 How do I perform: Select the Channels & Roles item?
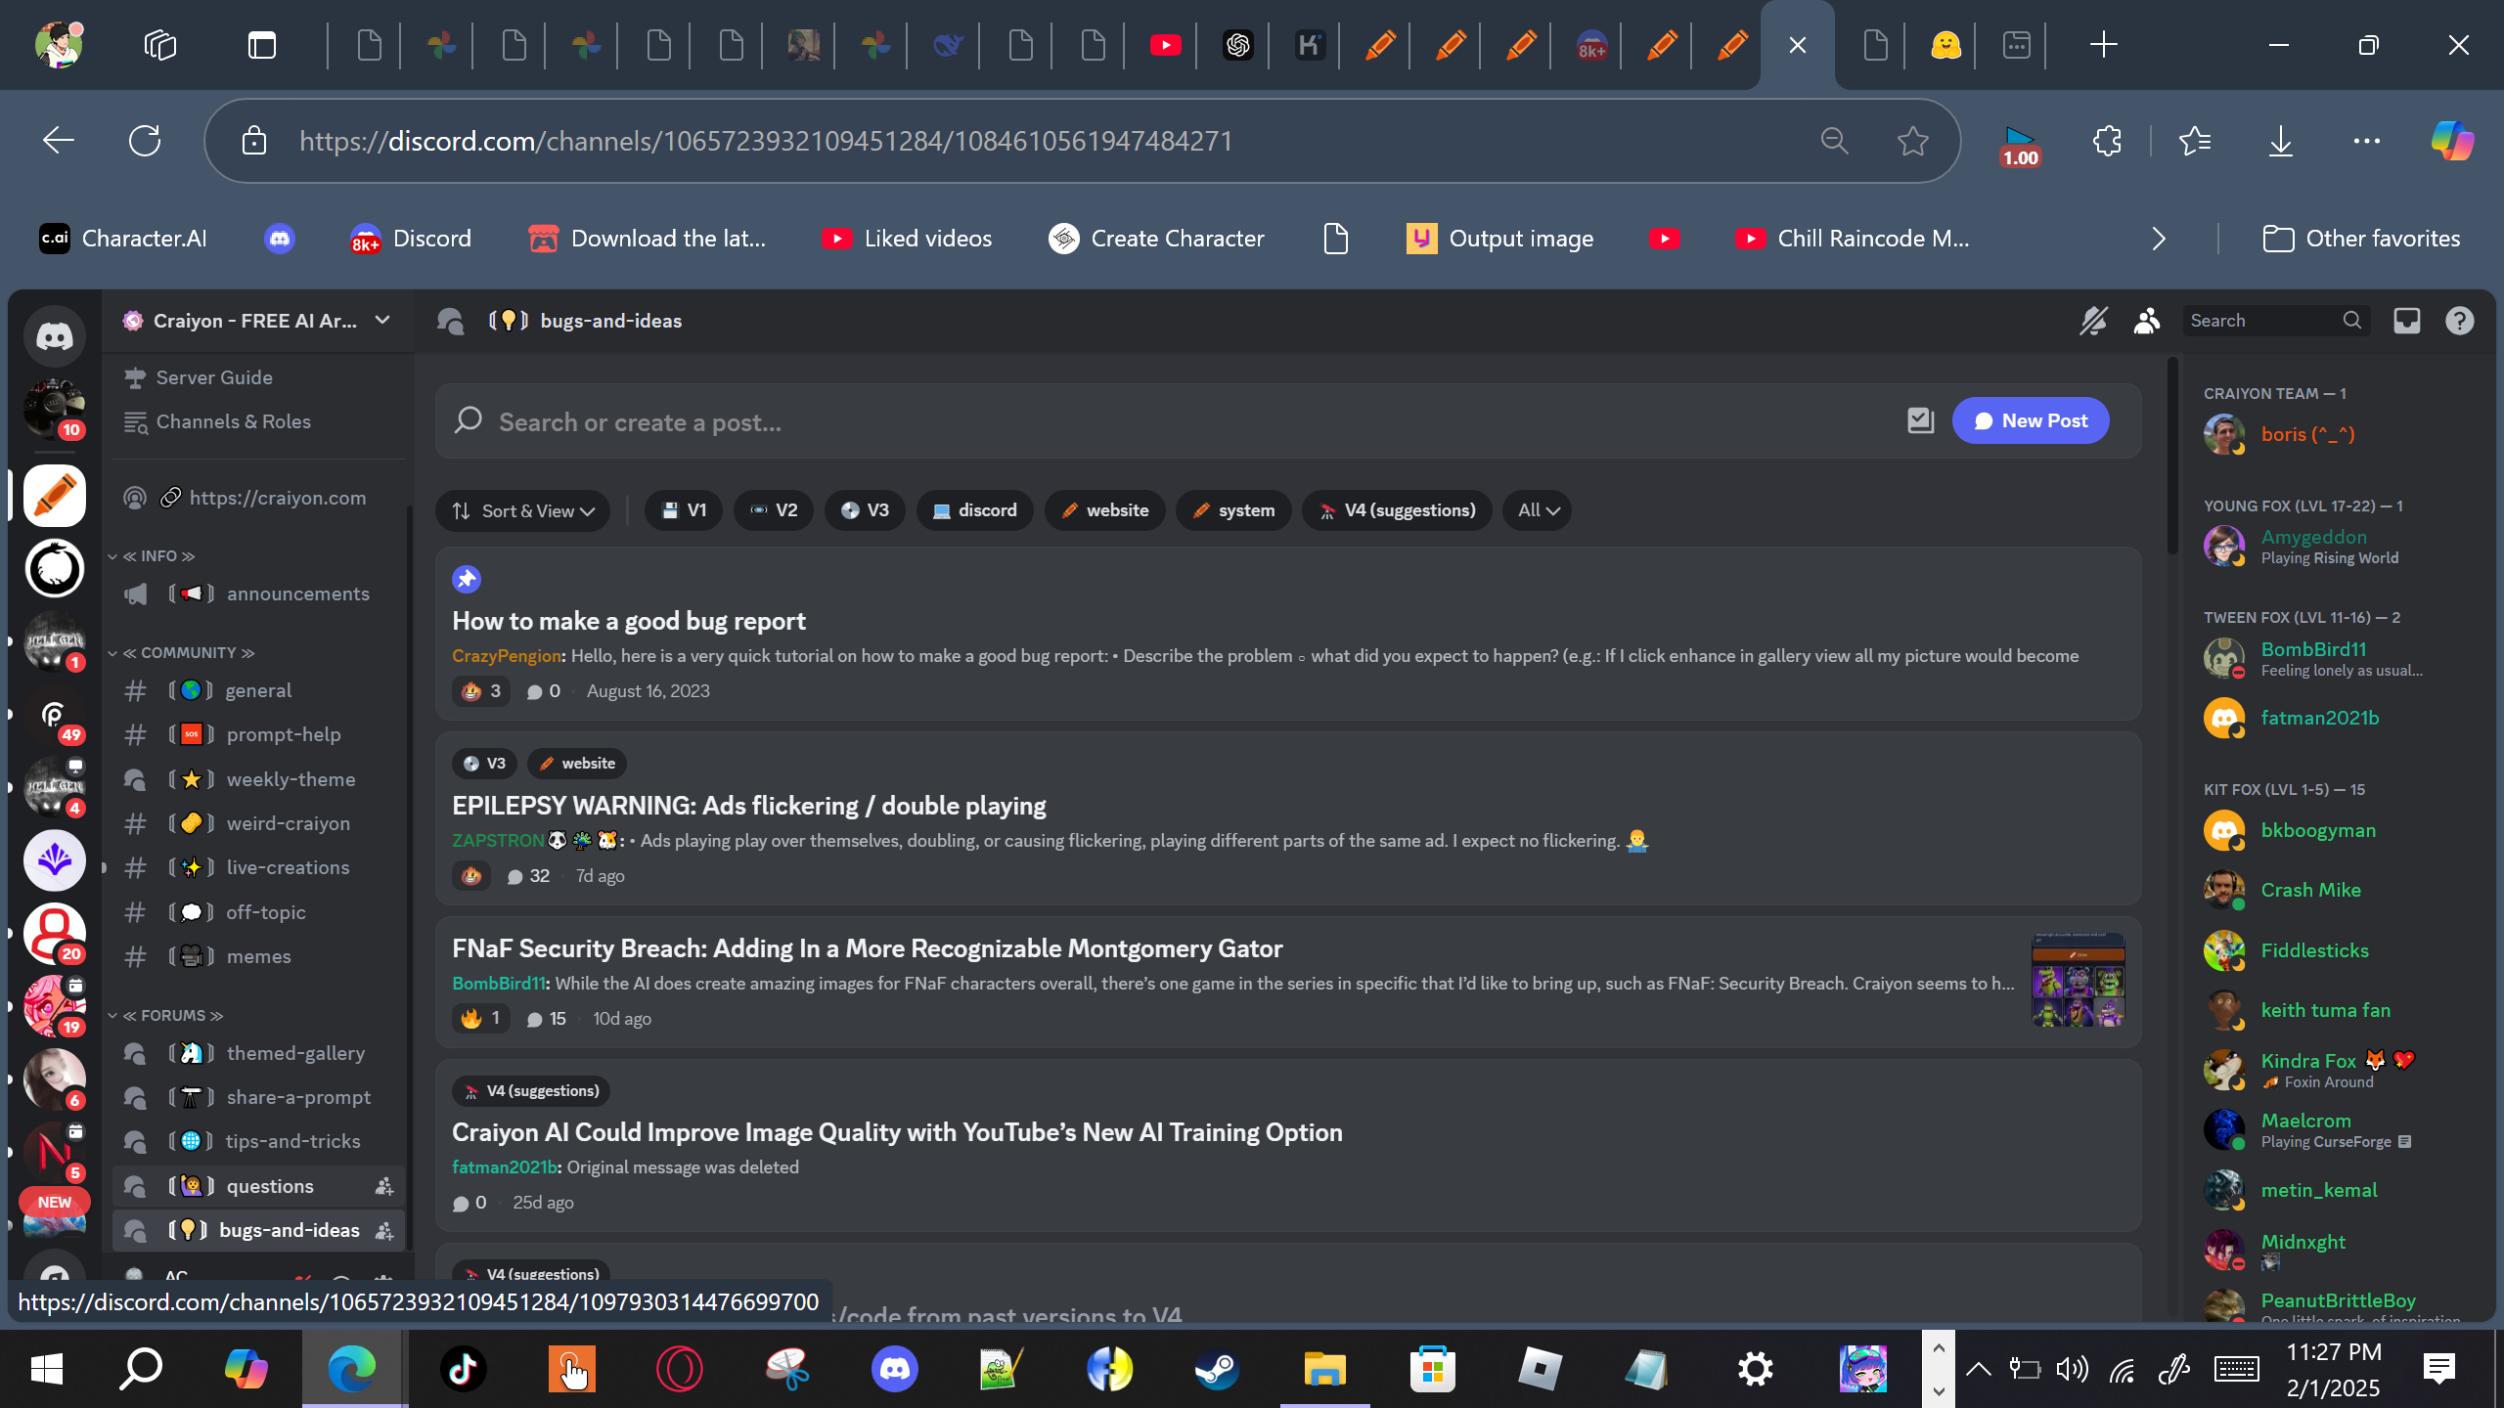233,421
